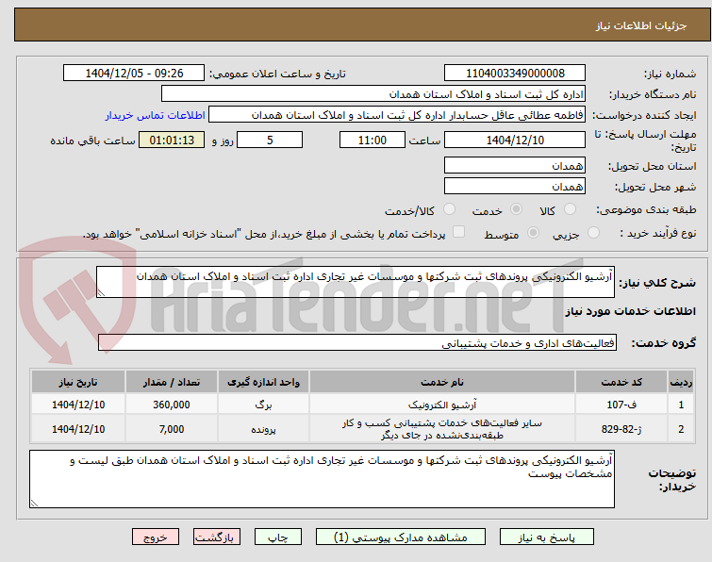Click the بازگشت back button
The width and height of the screenshot is (712, 562).
pyautogui.click(x=217, y=537)
